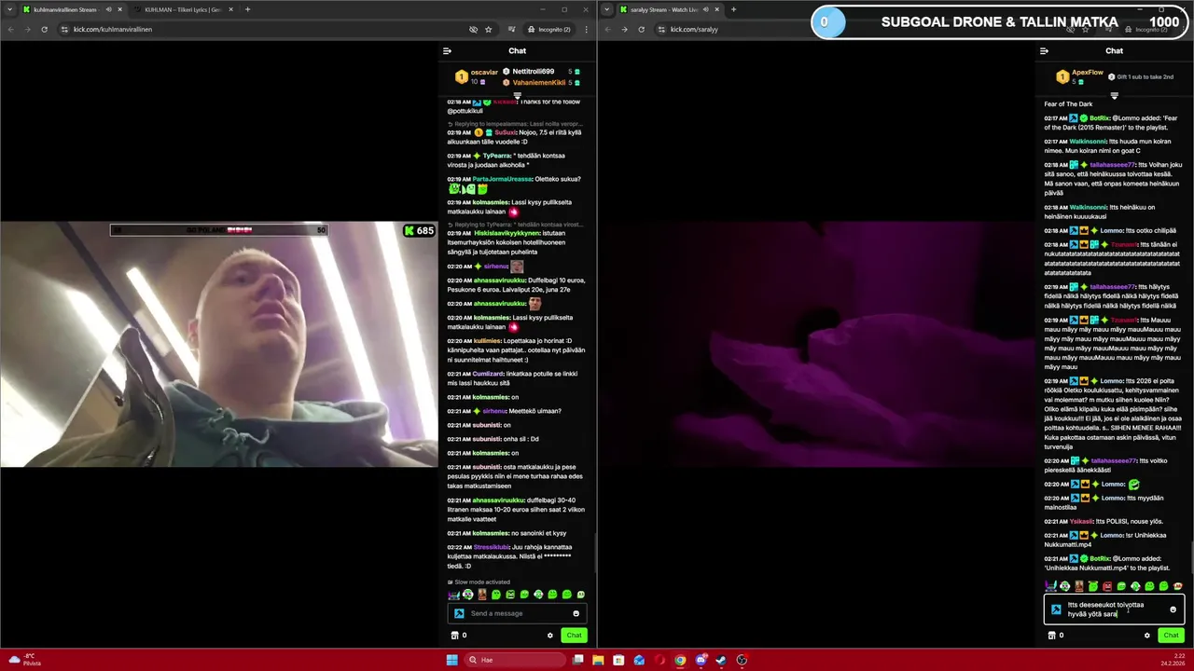Open ApexFlow's profile from saralyy leaderboard
Viewport: 1194px width, 671px height.
tap(1087, 72)
